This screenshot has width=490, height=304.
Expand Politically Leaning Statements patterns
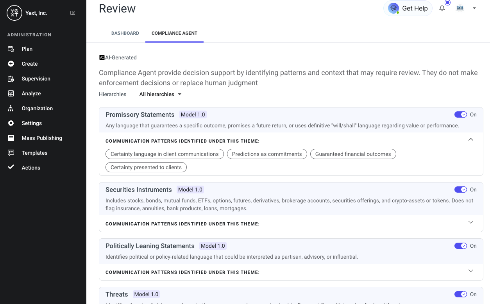(x=471, y=271)
